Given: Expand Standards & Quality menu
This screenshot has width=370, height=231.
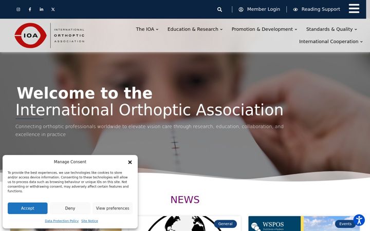Looking at the screenshot, I should [331, 29].
